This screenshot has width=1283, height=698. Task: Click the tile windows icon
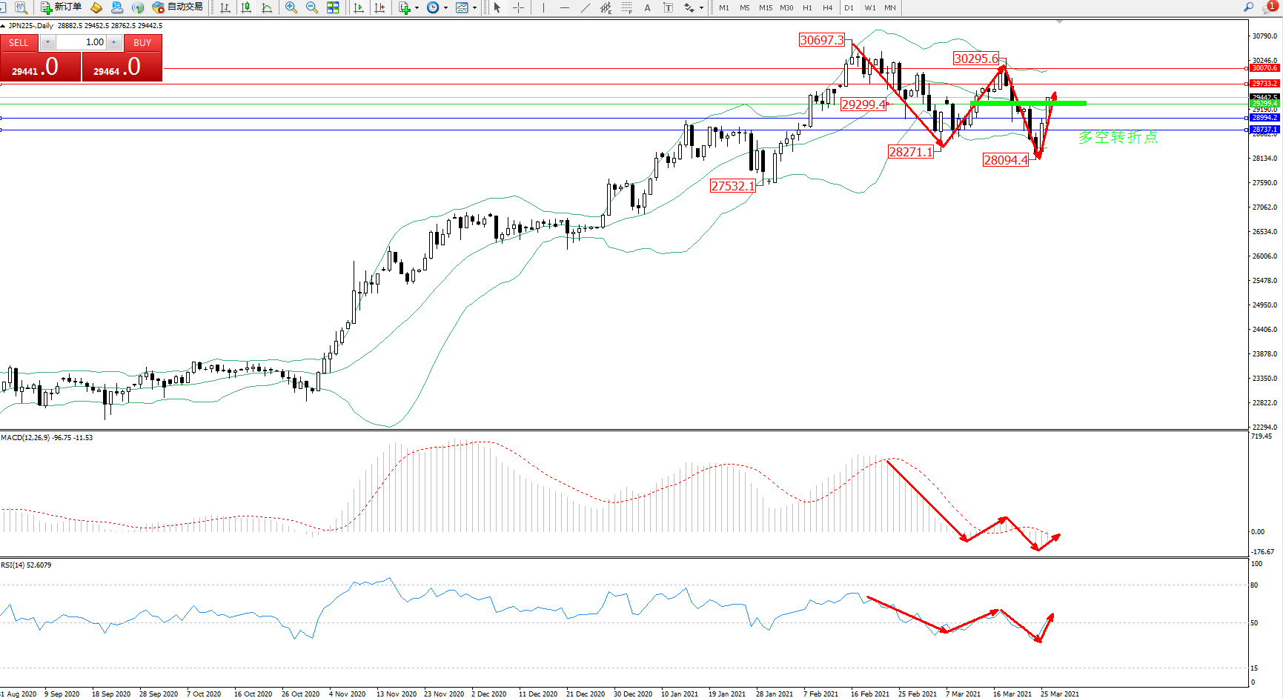(333, 7)
